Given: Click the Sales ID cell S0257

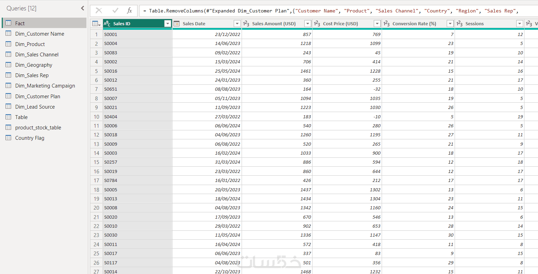Looking at the screenshot, I should click(x=137, y=162).
